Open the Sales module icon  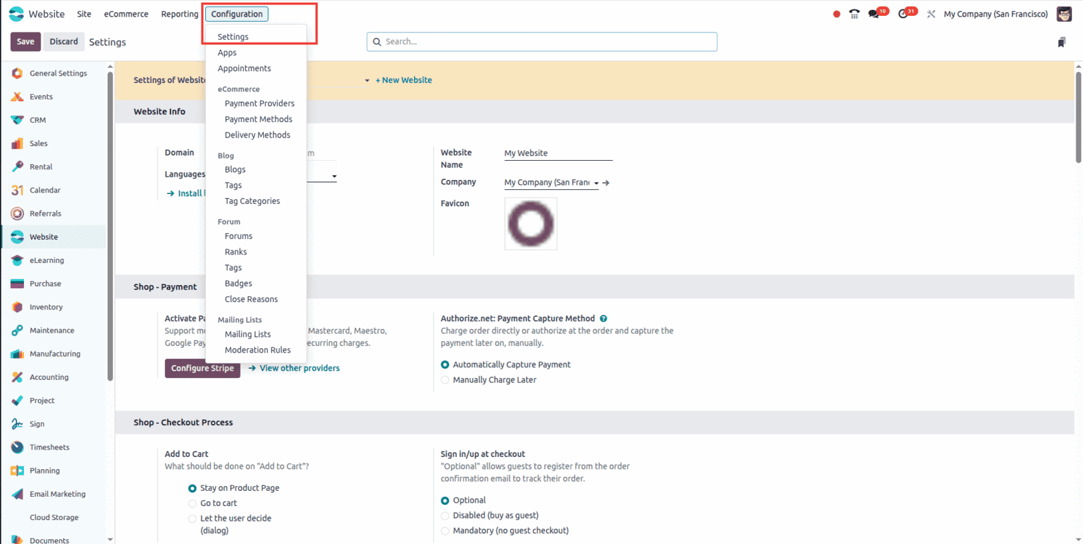(x=17, y=143)
